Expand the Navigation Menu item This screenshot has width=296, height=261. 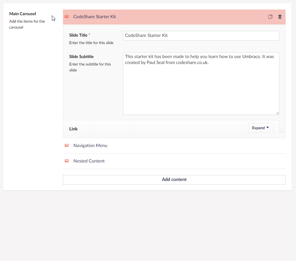tap(174, 146)
